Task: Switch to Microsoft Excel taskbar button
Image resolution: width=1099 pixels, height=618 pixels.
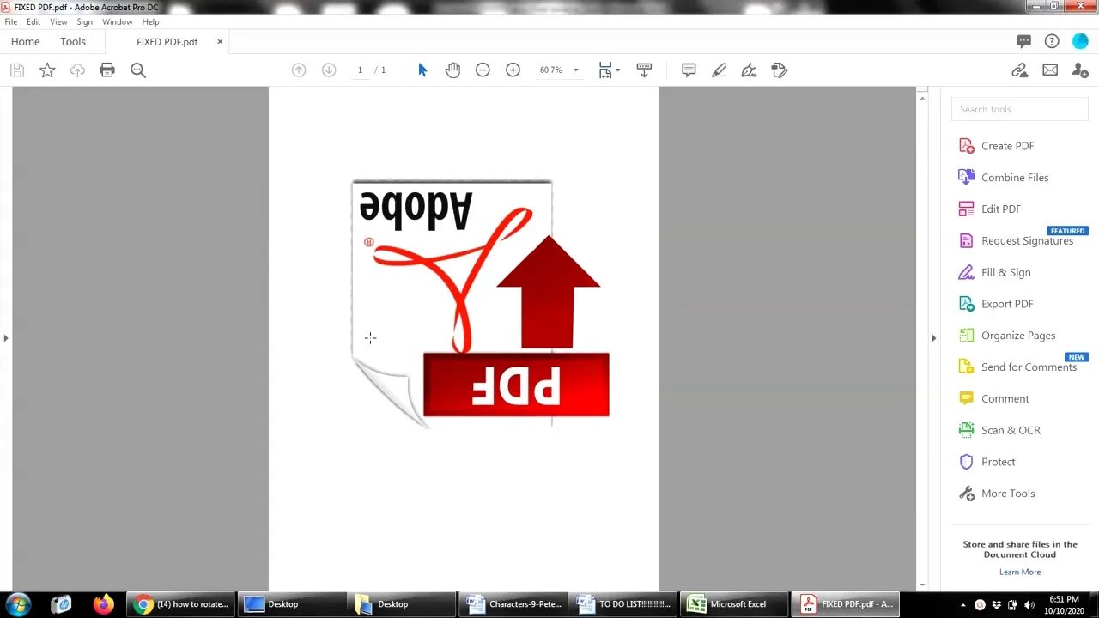Action: point(735,604)
